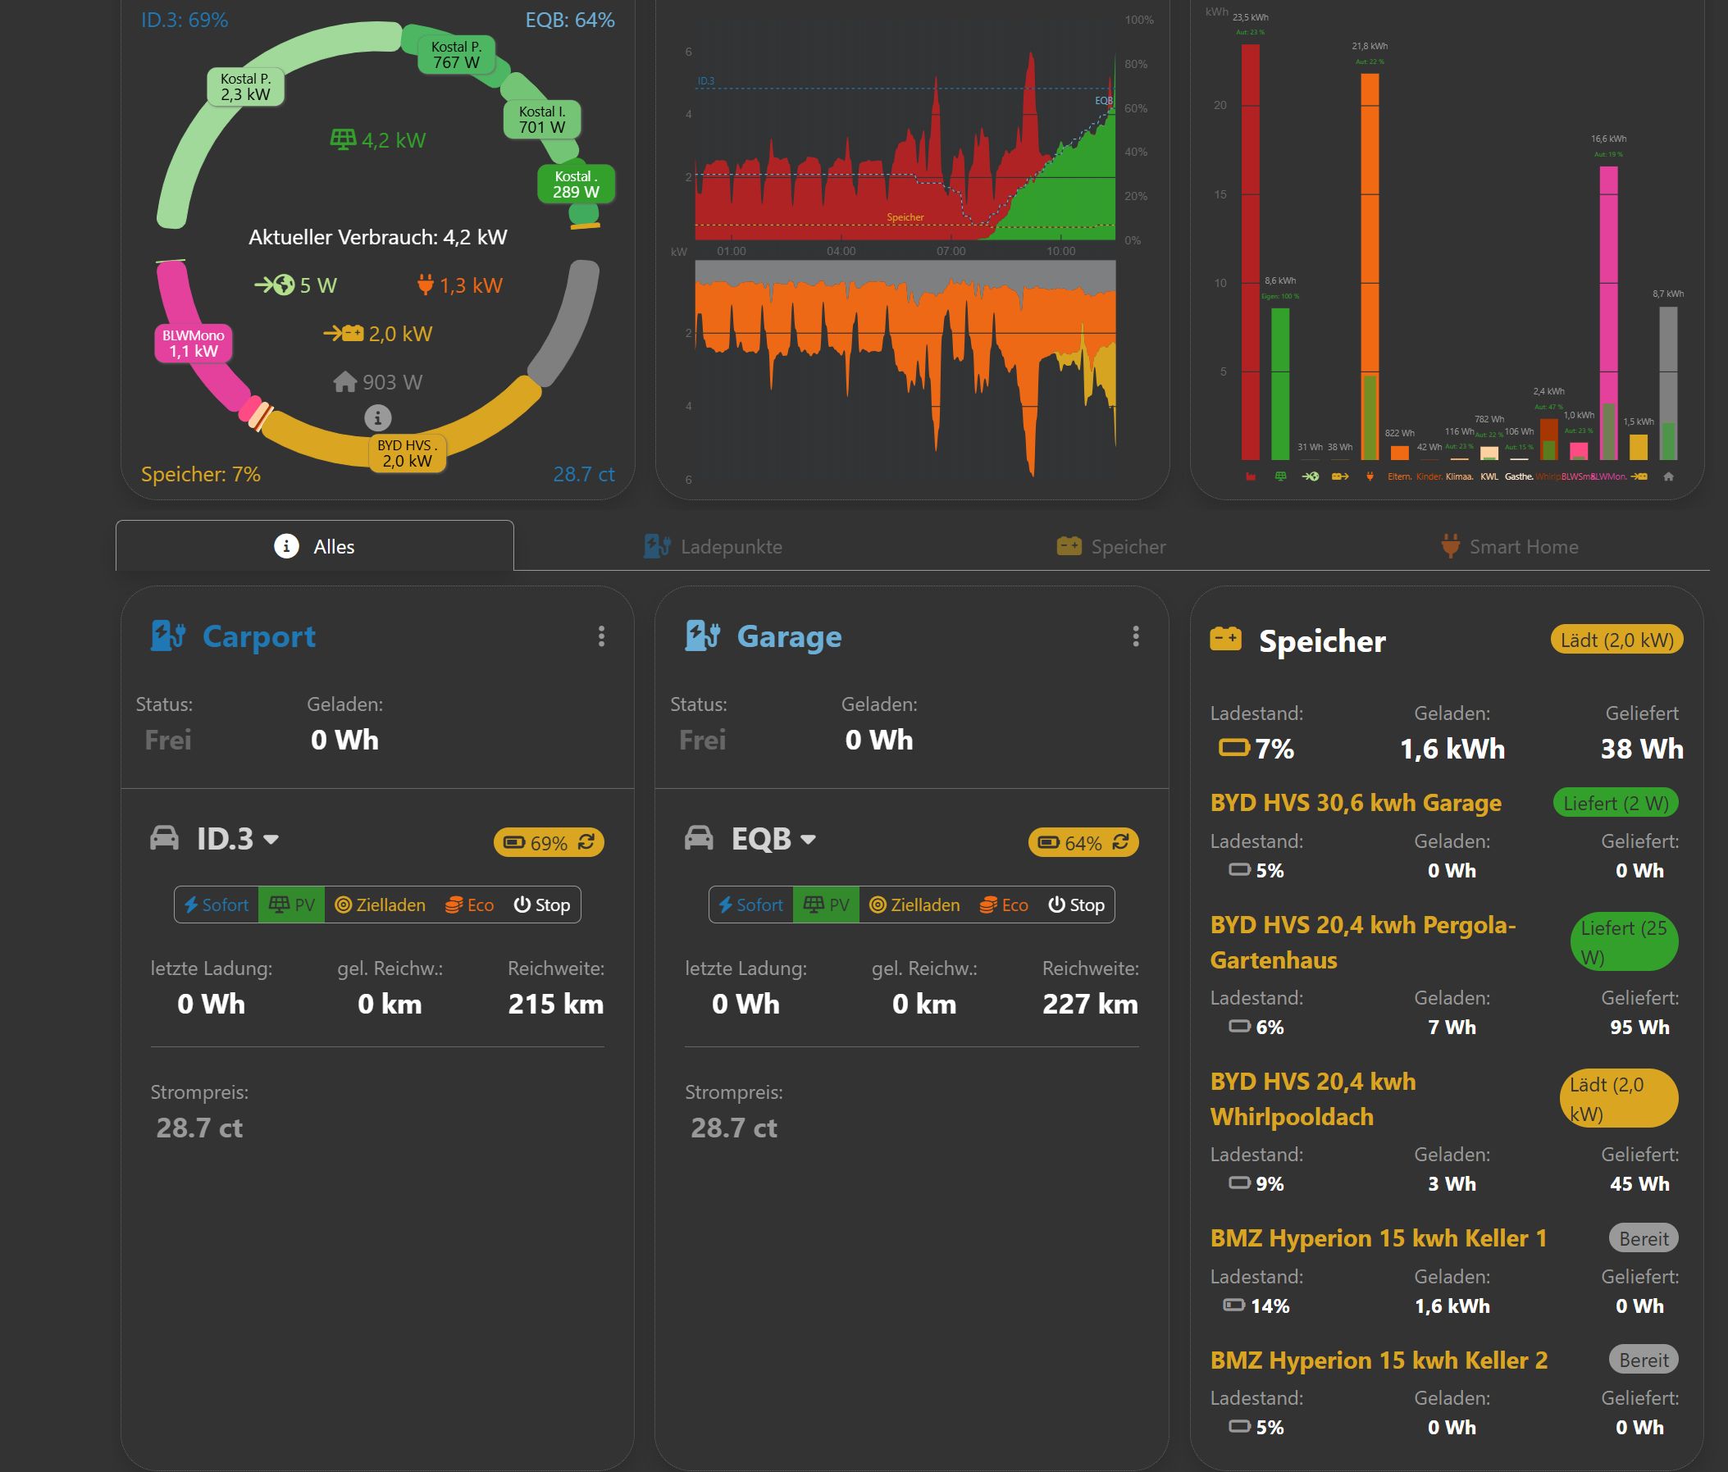Image resolution: width=1728 pixels, height=1472 pixels.
Task: Click the BYD HVS 2,0 kW arc label
Action: point(407,453)
